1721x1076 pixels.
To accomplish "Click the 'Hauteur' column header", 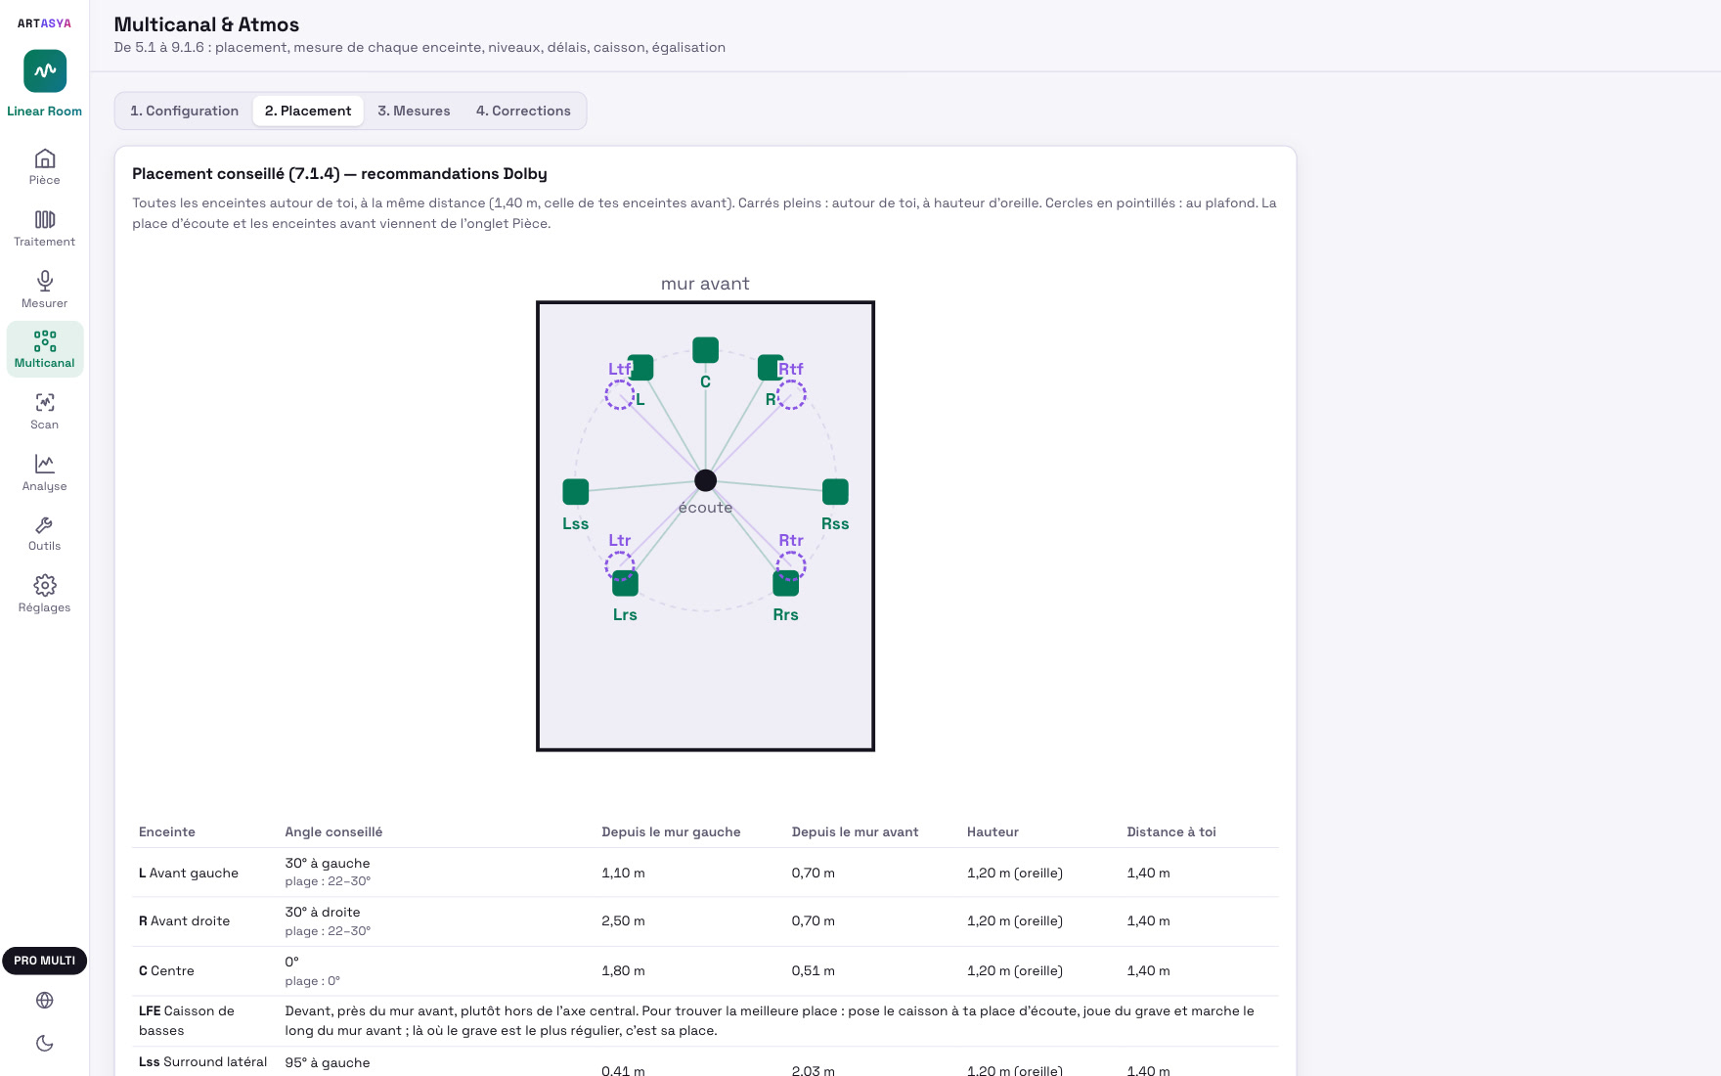I will (993, 831).
